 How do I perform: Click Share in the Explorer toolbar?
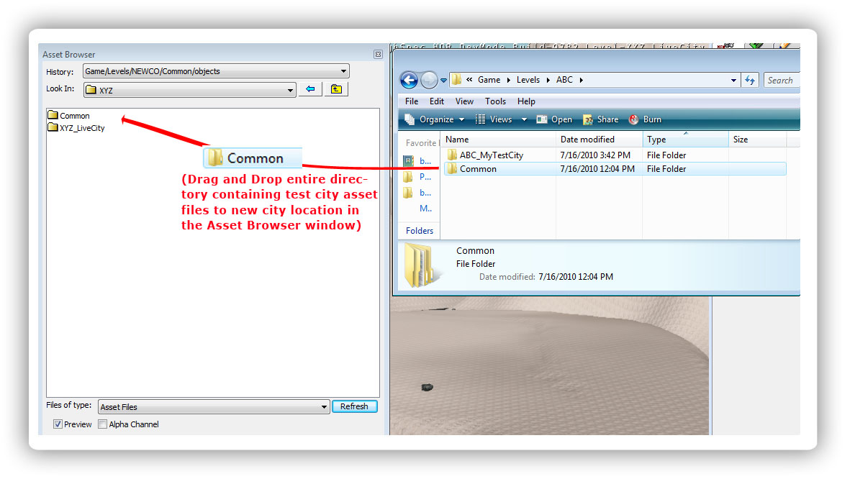601,119
